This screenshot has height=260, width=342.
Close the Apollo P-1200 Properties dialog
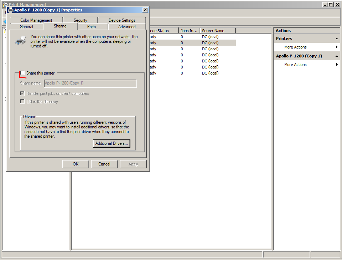[145, 10]
